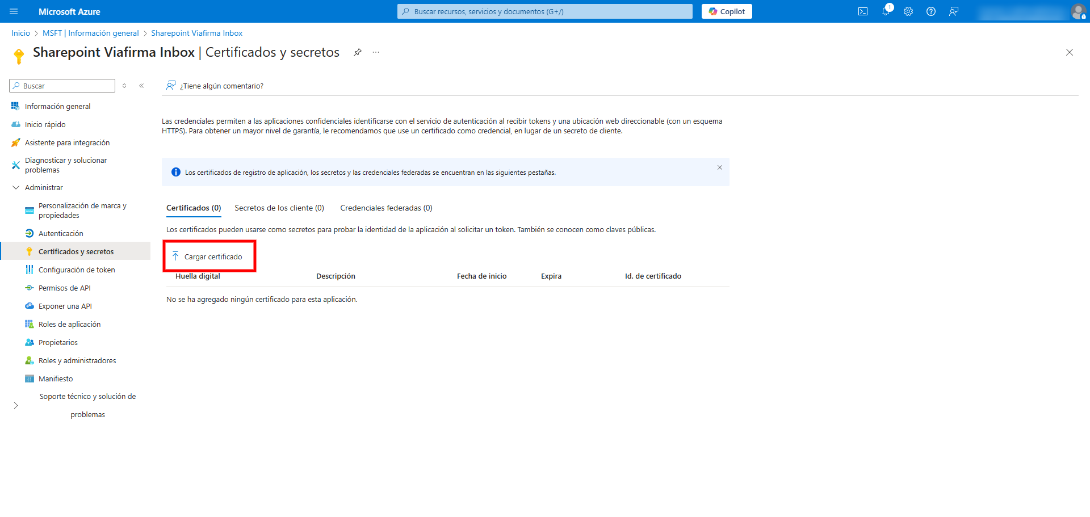Select the Certificados (0) tab
The height and width of the screenshot is (517, 1090).
[194, 208]
